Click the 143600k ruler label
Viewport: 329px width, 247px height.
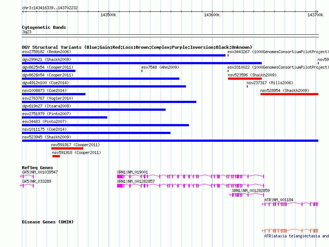click(212, 15)
